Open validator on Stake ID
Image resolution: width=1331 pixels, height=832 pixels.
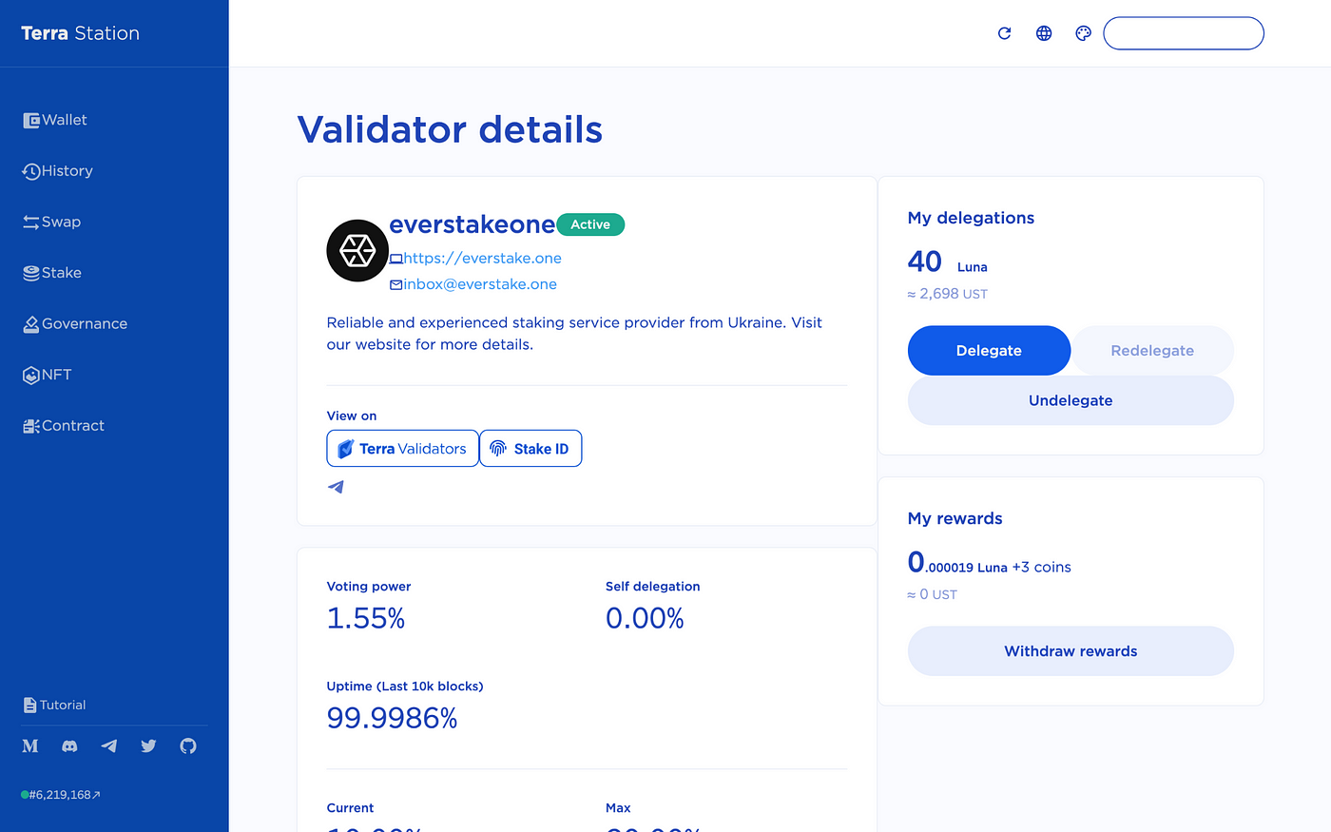click(x=530, y=449)
